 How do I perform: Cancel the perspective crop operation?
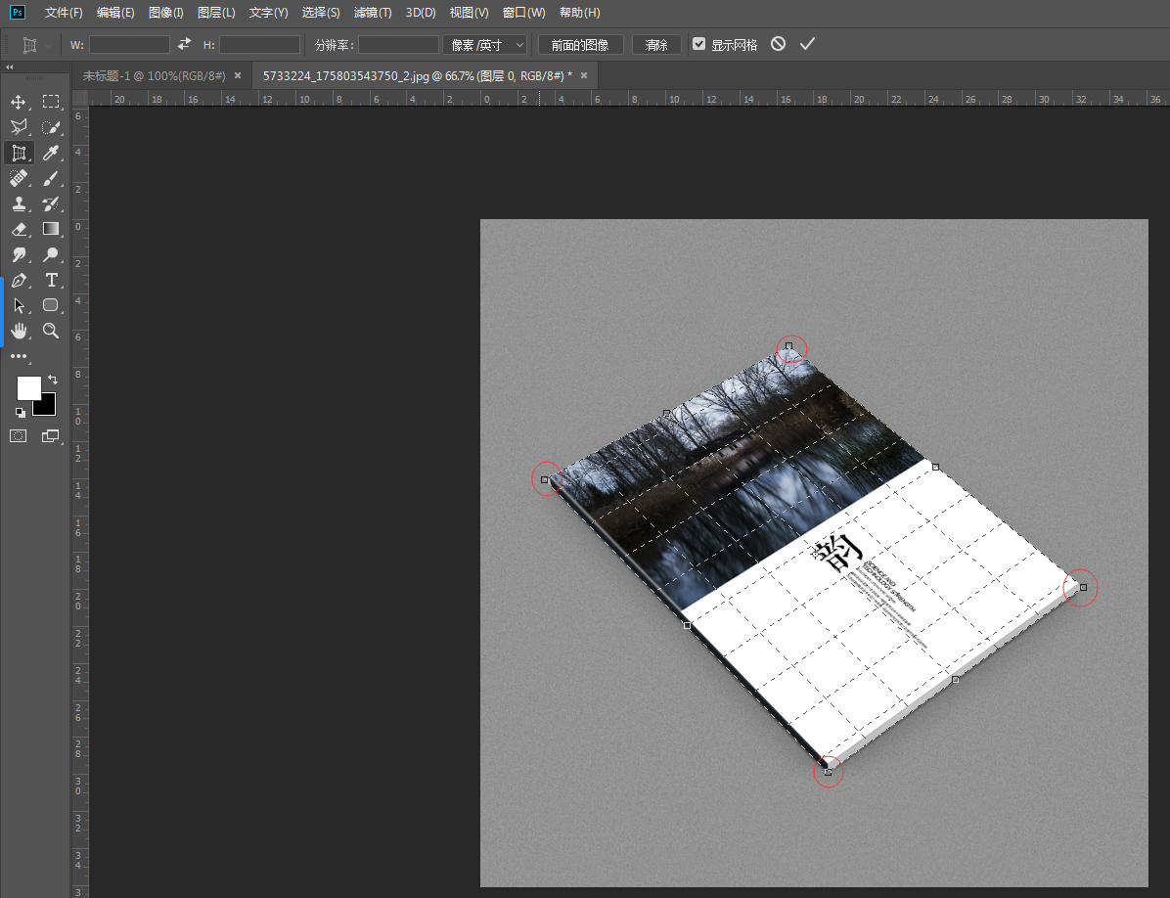(x=779, y=44)
